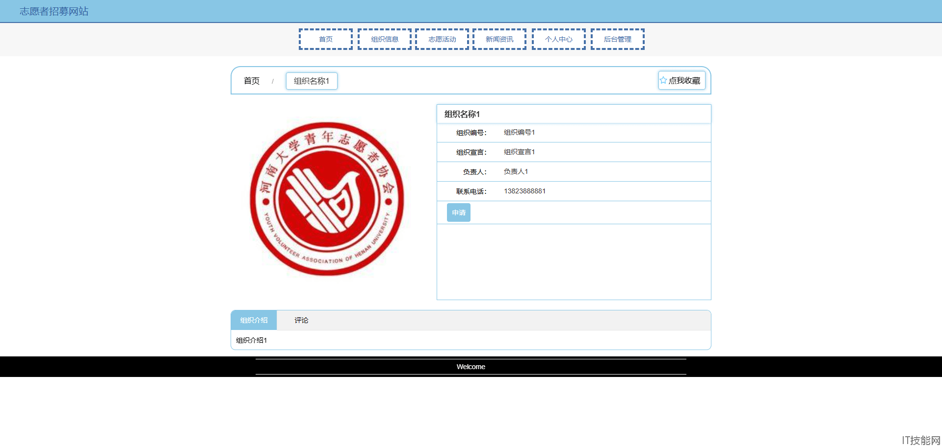Click the 负责人： label
The height and width of the screenshot is (446, 942).
pos(475,172)
